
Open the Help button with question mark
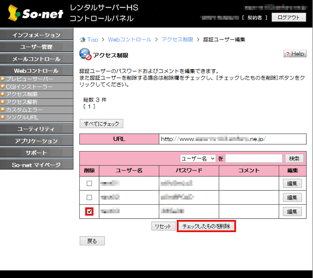tap(295, 54)
